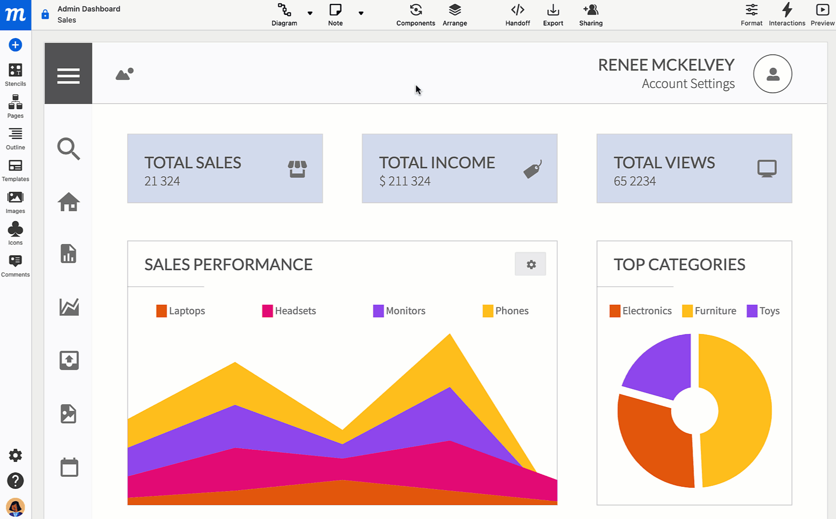Open the Images panel

tap(15, 202)
